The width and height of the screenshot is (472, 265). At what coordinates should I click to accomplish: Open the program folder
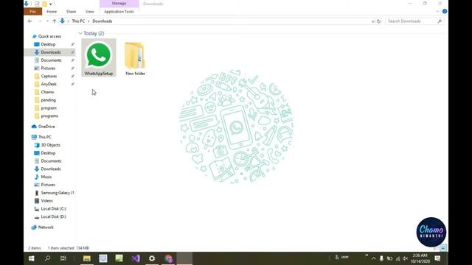coord(49,108)
